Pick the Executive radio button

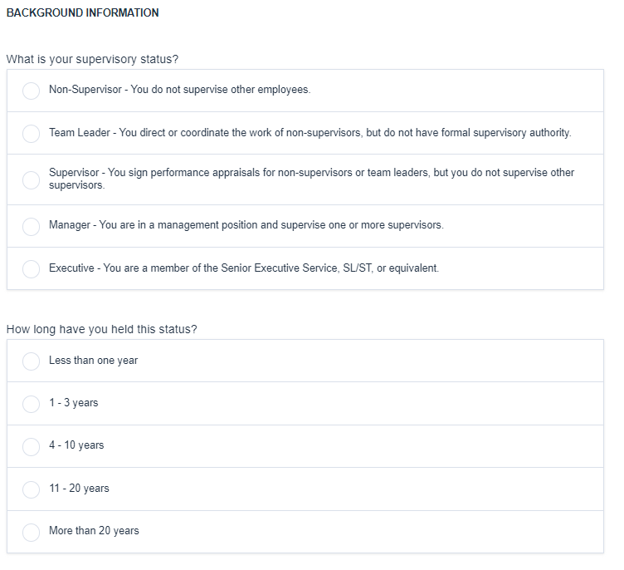click(31, 268)
